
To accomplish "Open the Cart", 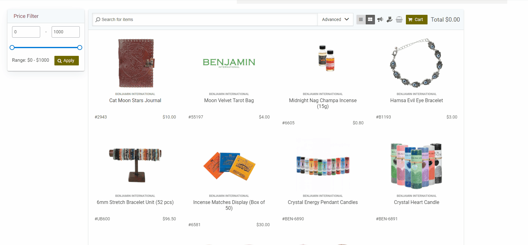I will click(416, 19).
